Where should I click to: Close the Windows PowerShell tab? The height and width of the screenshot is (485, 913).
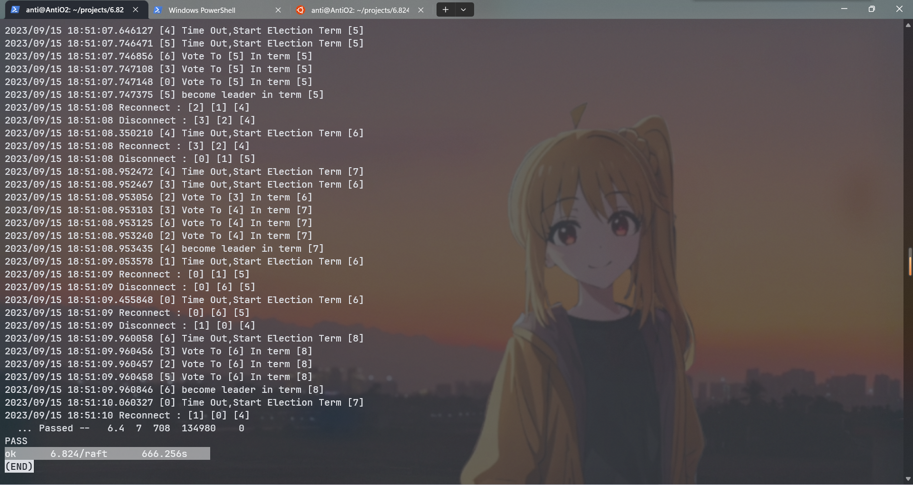(x=278, y=10)
